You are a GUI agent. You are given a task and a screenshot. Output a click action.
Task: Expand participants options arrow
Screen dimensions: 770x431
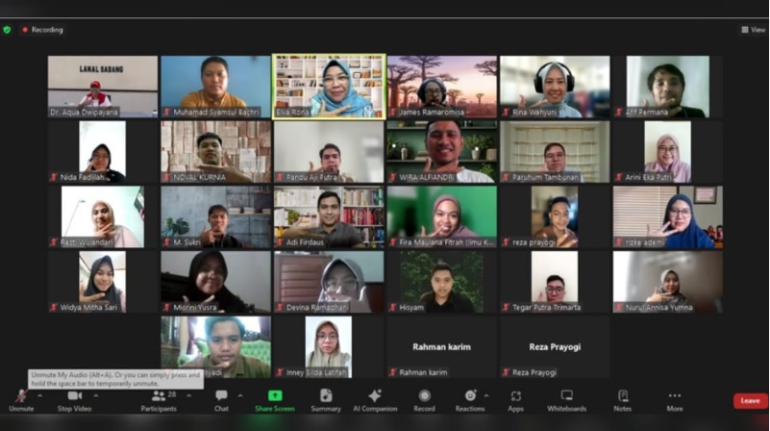click(186, 395)
